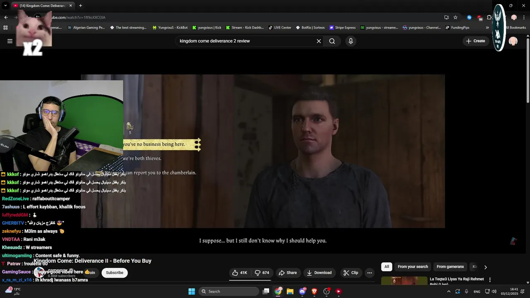Click the Windows taskbar Search box
Viewport: 530px width, 298px height.
pyautogui.click(x=229, y=291)
